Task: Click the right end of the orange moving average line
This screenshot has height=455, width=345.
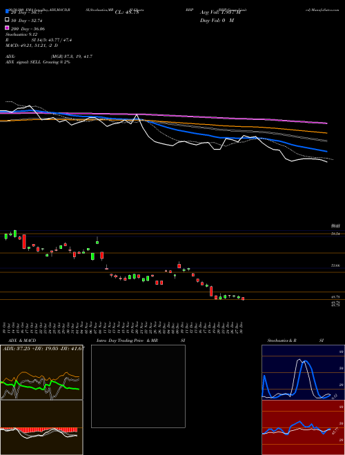Action: (x=326, y=133)
